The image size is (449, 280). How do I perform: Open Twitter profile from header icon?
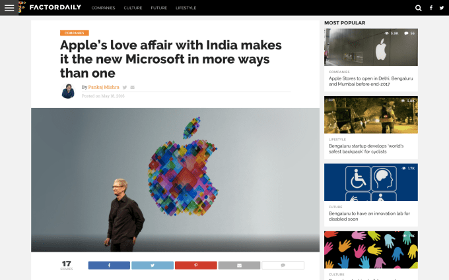click(x=442, y=8)
